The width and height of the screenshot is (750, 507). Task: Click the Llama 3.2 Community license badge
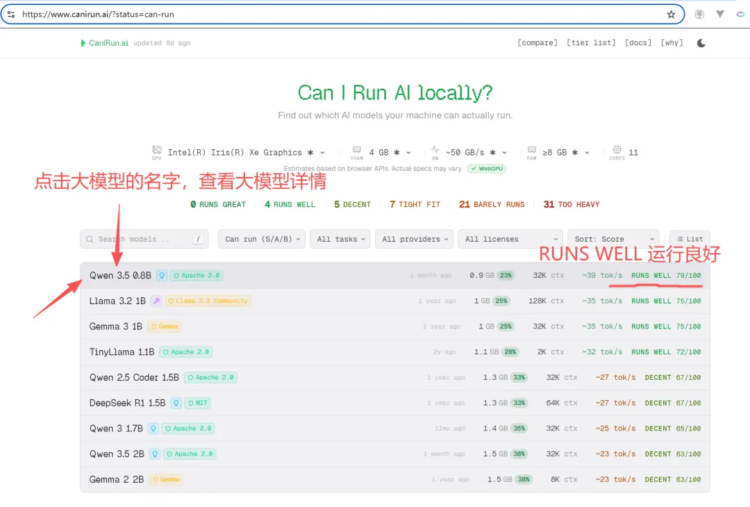[208, 301]
